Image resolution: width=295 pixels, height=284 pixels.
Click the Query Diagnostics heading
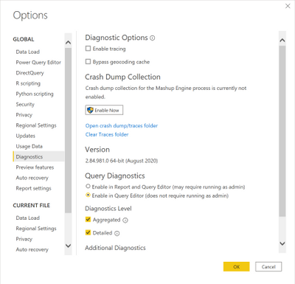tap(115, 176)
